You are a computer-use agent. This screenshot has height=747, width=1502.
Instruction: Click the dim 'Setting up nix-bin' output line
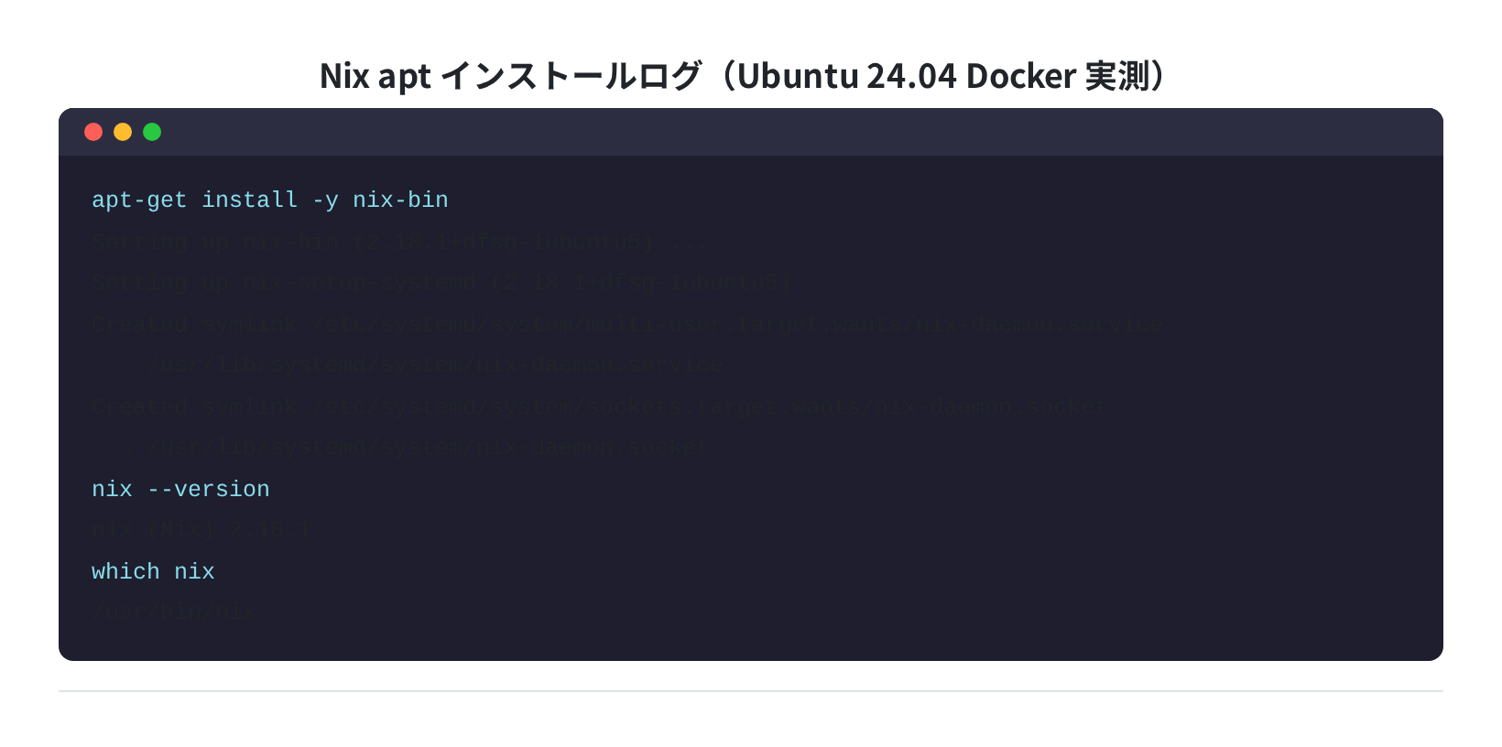point(400,242)
